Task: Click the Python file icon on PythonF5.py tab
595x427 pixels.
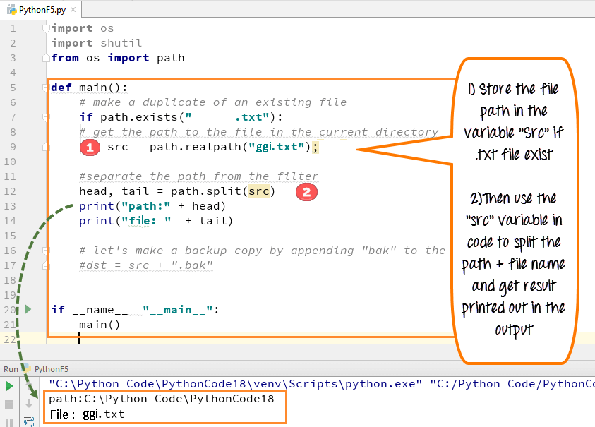Action: coord(11,11)
